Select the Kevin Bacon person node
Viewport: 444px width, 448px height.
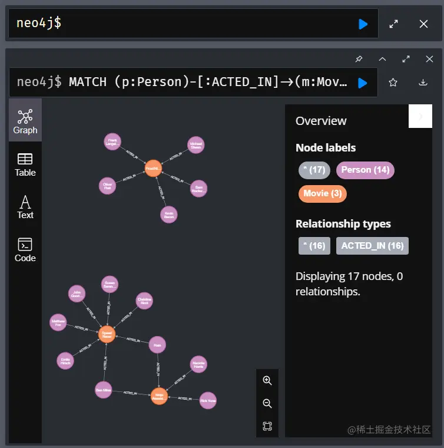point(169,215)
